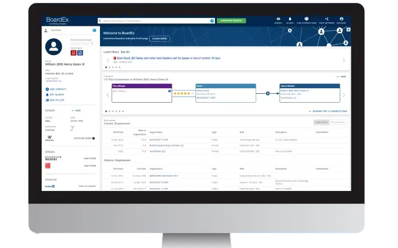
Task: Click the plus node between connection cards
Action: [x=268, y=93]
